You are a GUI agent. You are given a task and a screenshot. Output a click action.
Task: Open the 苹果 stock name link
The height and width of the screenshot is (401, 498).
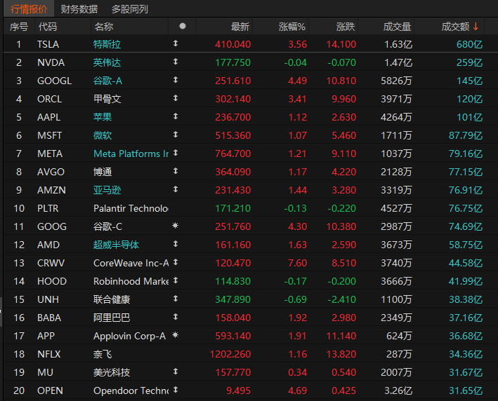(x=103, y=117)
